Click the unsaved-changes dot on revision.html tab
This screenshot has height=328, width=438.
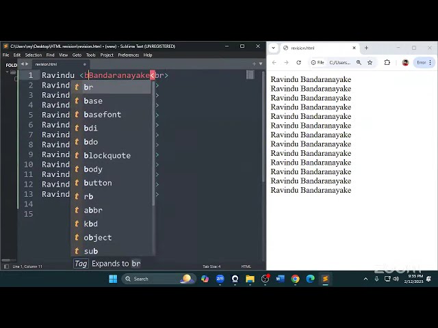(x=85, y=64)
